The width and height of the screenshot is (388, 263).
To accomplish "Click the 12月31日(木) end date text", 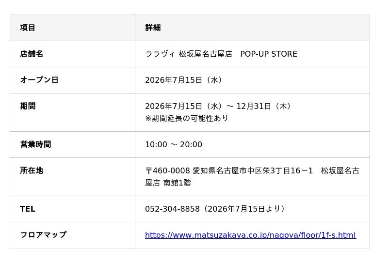I will click(263, 106).
